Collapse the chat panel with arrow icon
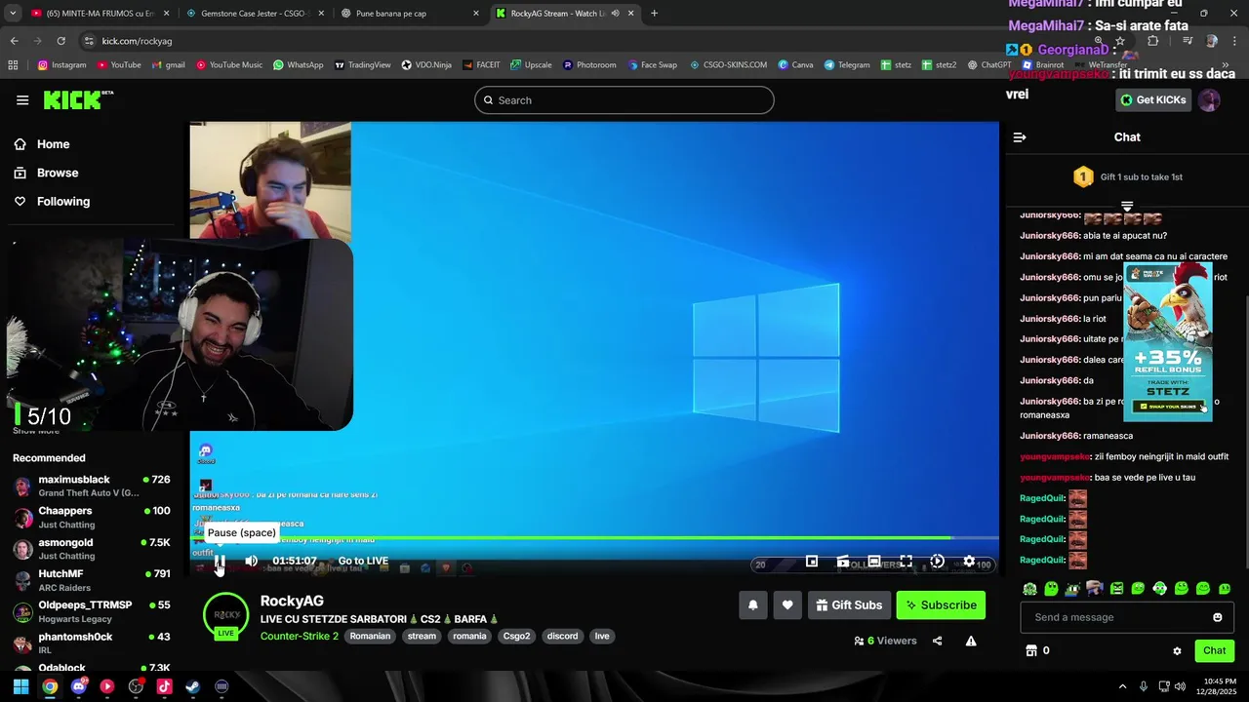1249x702 pixels. click(1020, 137)
